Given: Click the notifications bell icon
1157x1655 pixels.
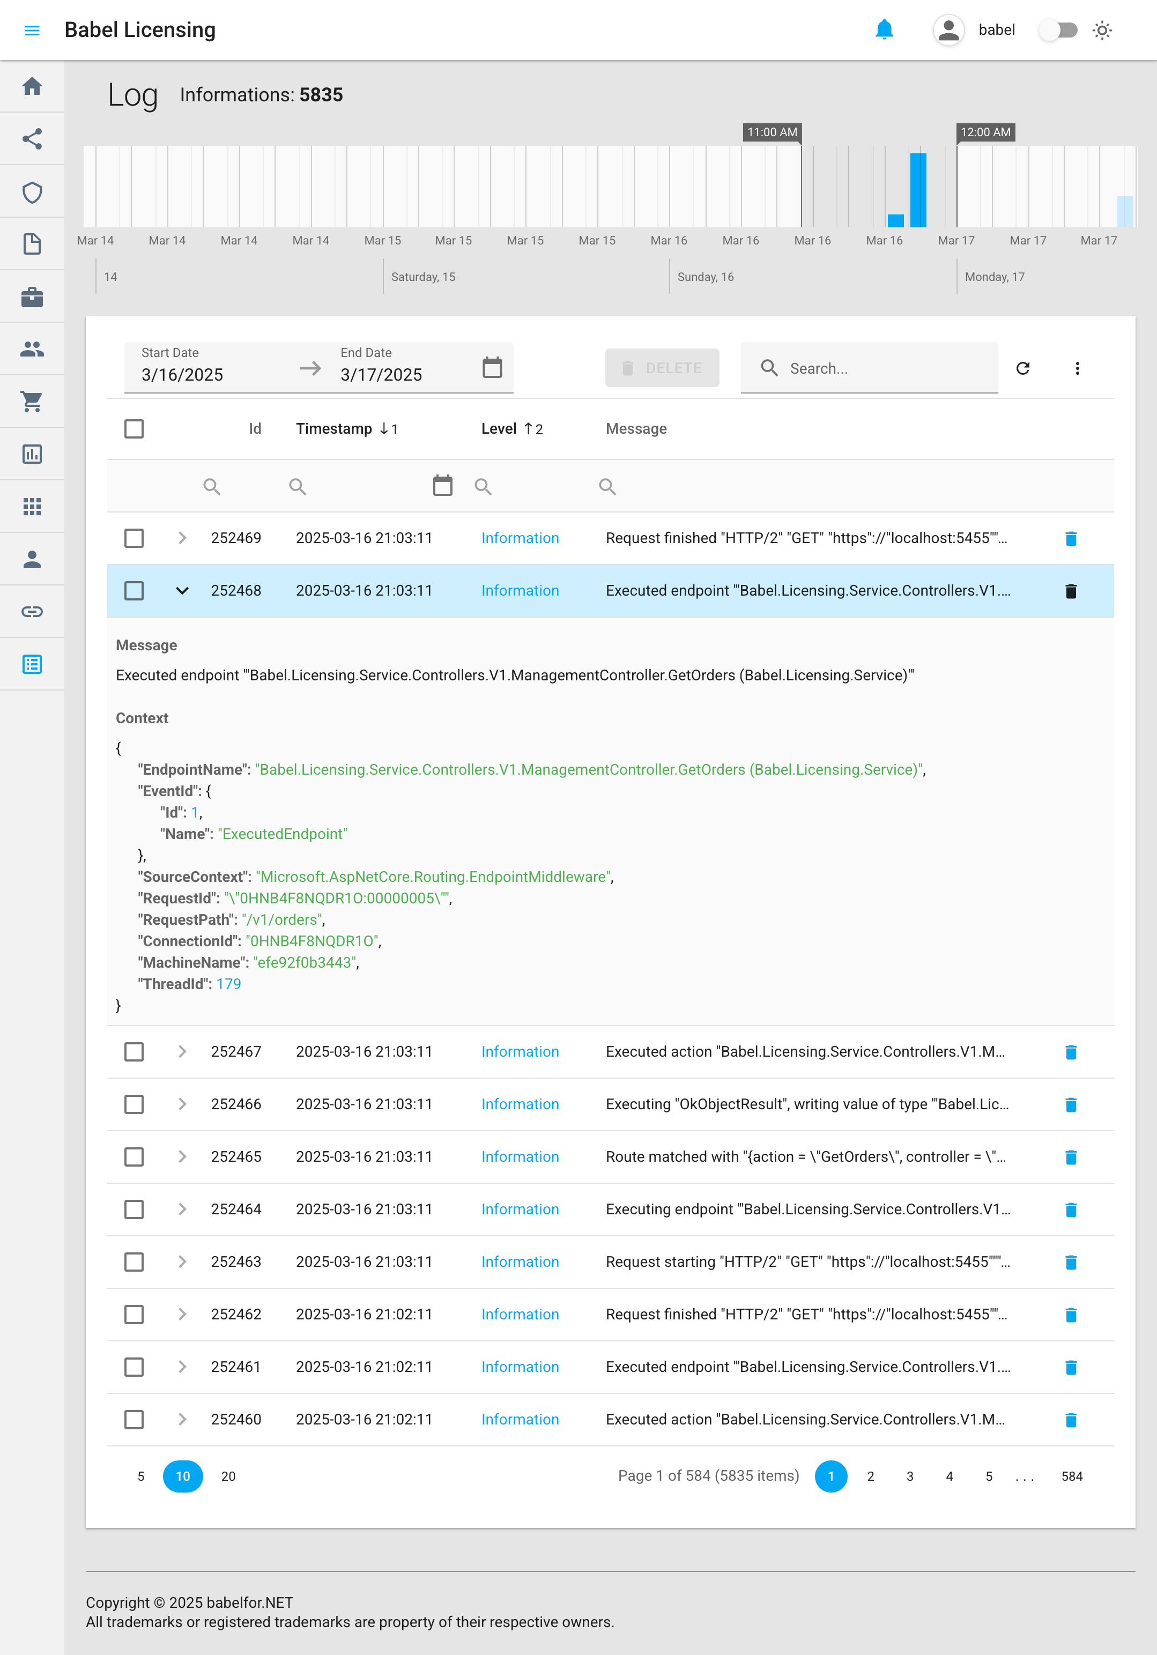Looking at the screenshot, I should pyautogui.click(x=884, y=29).
